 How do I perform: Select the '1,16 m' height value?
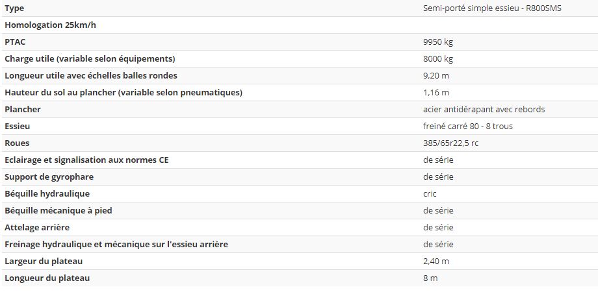click(436, 93)
